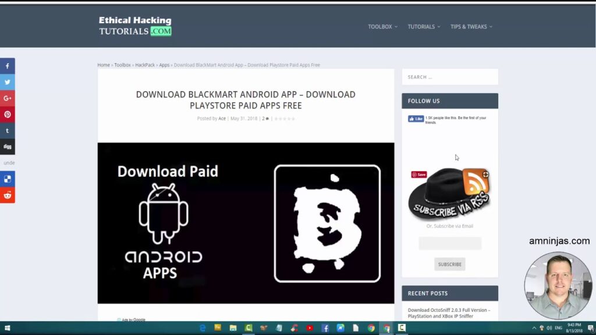Expand the TOOLBOX menu
This screenshot has width=596, height=335.
[x=382, y=27]
